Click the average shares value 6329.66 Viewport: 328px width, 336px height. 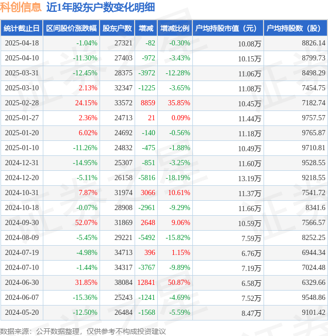coord(314,283)
